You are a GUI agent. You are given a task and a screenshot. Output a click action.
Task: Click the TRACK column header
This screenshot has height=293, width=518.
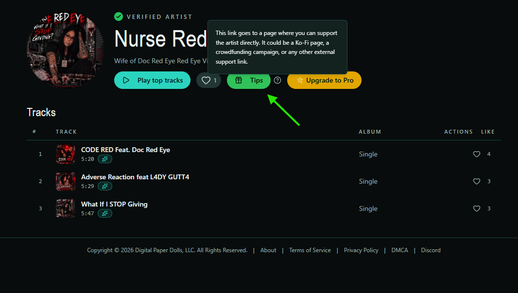coord(66,132)
